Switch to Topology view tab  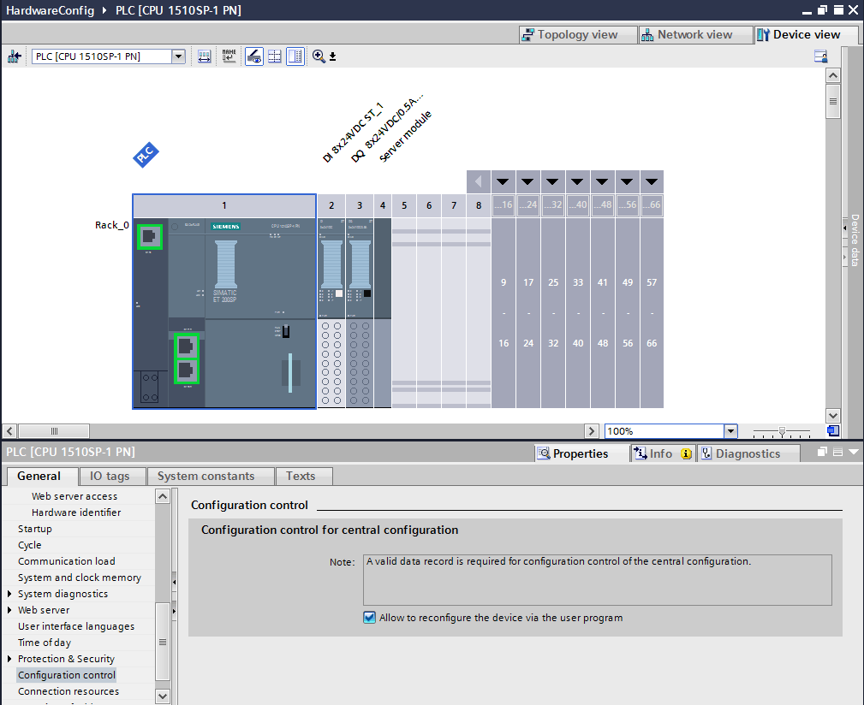(577, 35)
